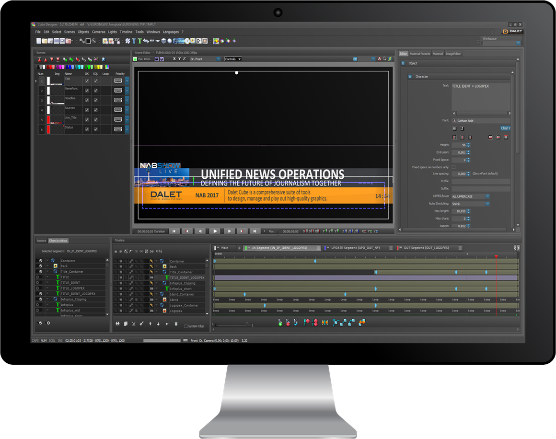The image size is (556, 439).
Task: Open the UPPER/lower ALL UPPERCASE dropdown
Action: pyautogui.click(x=470, y=196)
